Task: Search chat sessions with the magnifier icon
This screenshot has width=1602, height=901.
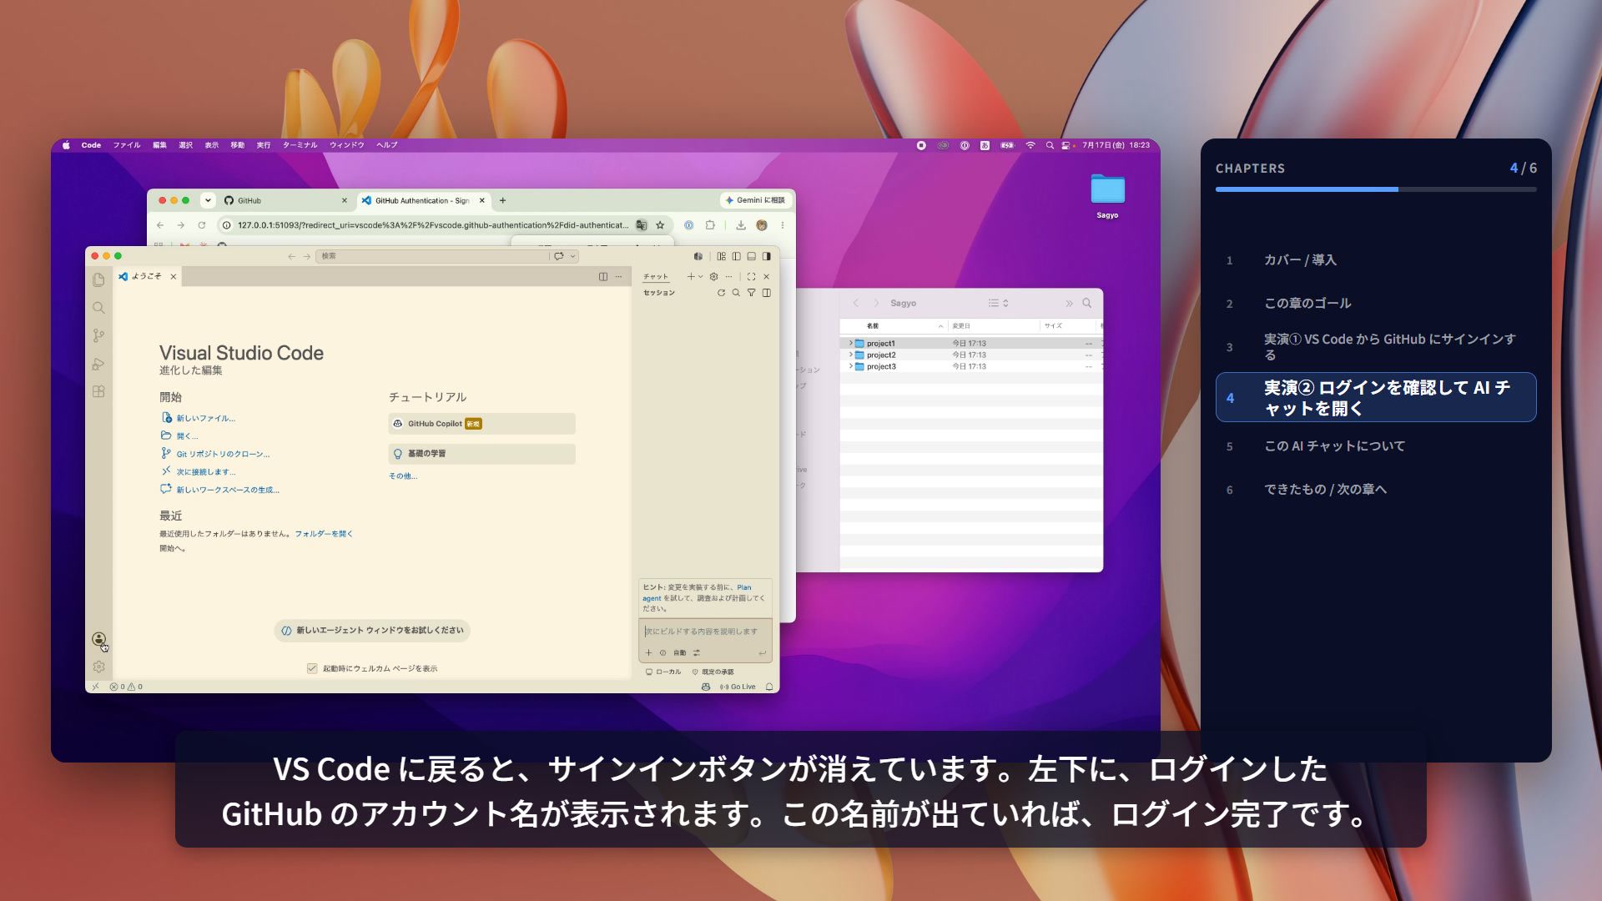Action: [736, 293]
